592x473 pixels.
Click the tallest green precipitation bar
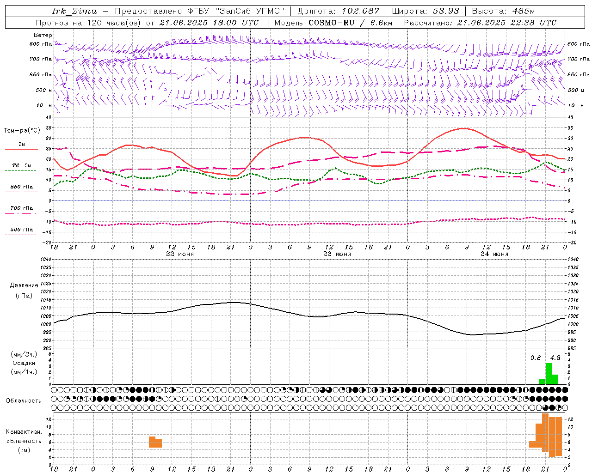pos(549,374)
